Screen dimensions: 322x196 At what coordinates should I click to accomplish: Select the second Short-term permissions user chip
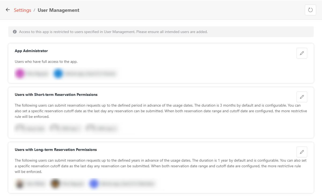(x=66, y=128)
